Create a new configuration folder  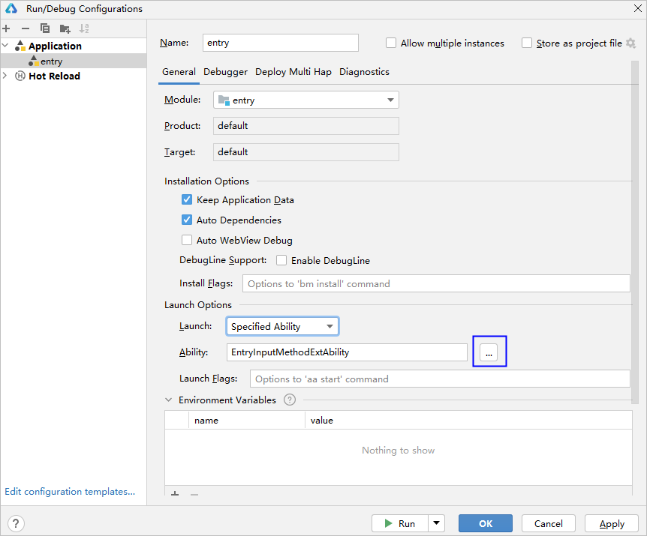coord(65,28)
